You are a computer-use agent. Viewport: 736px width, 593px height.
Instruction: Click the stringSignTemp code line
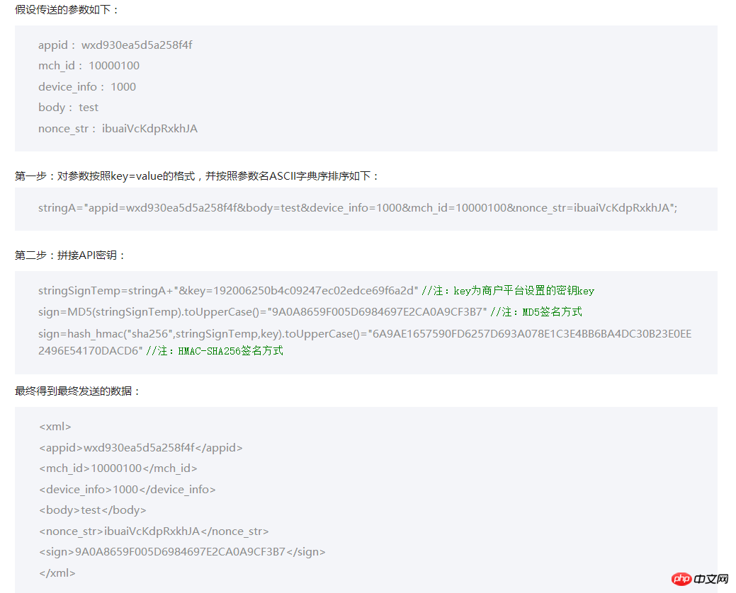click(228, 291)
